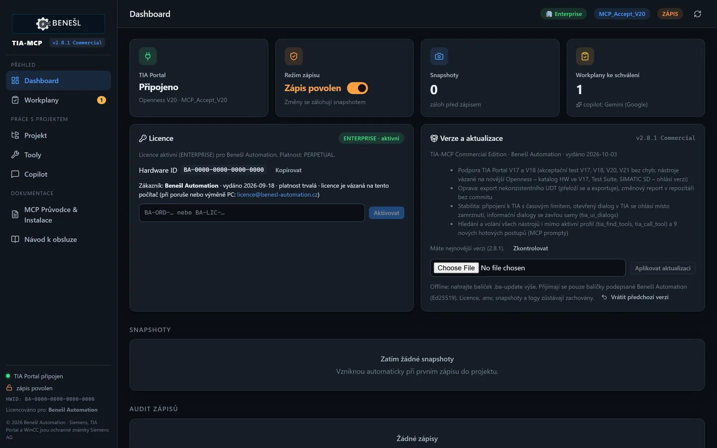Open Tooly in the sidebar
Viewport: 717px width, 448px height.
pos(58,155)
